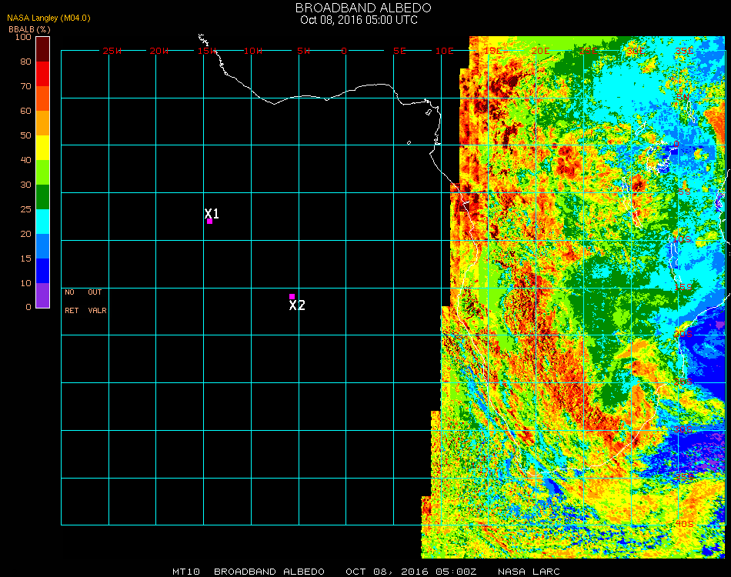Click the '10W' longitude label
Screen dimensions: 731x577
pos(253,51)
